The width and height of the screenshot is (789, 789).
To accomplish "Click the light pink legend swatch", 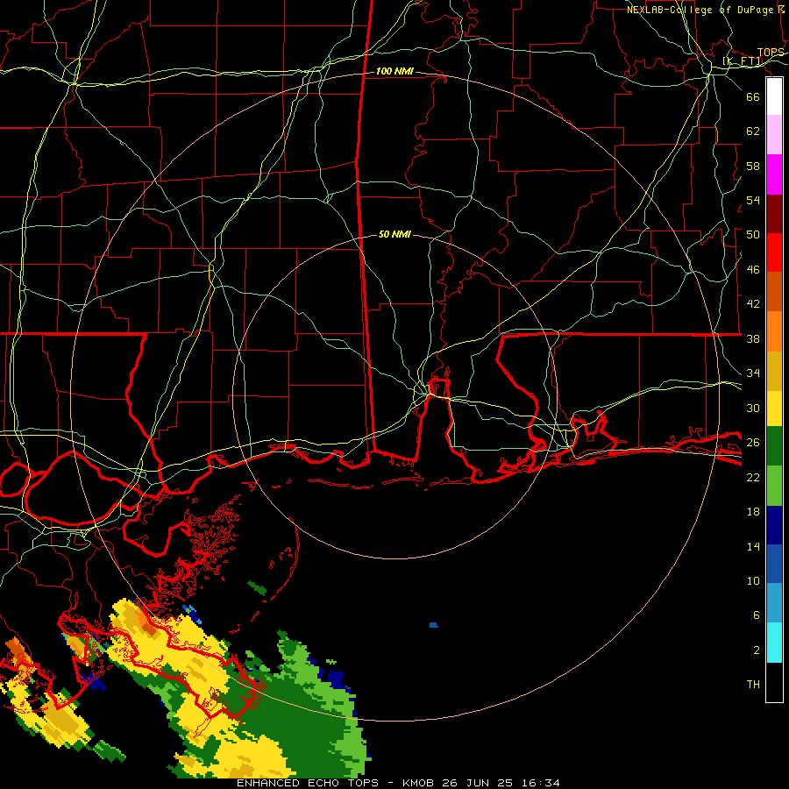I will (774, 135).
